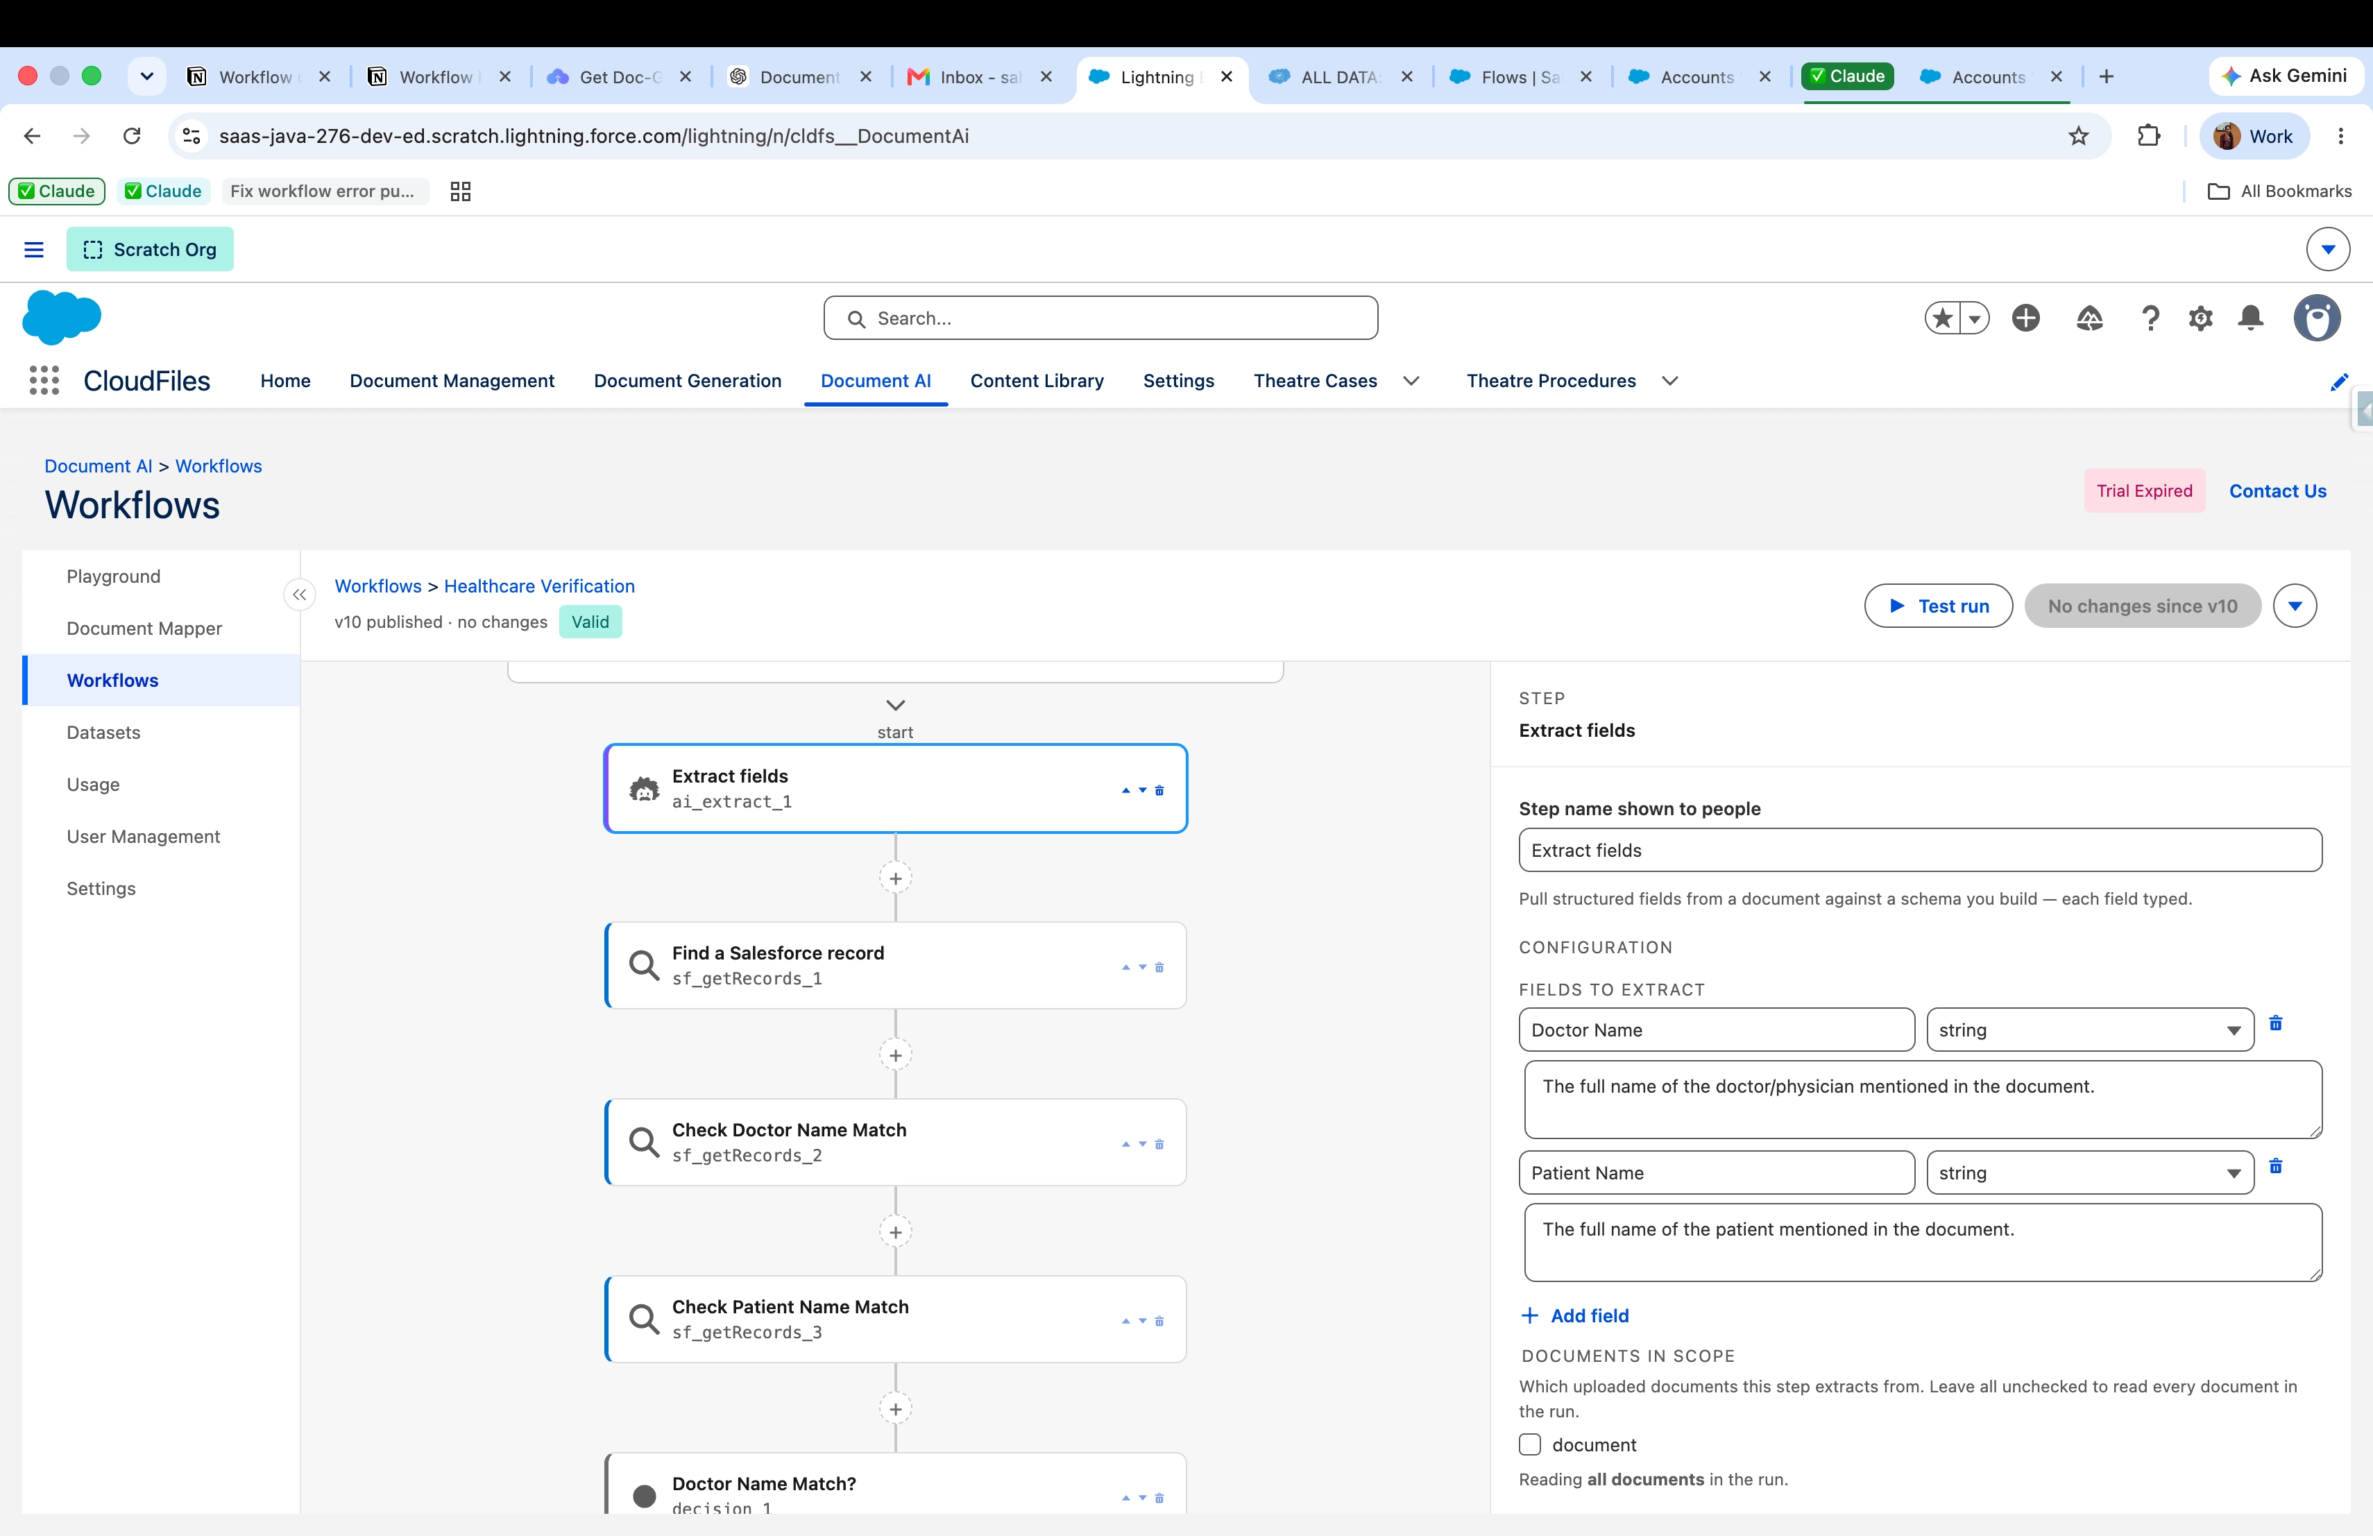Open the Content Library tab
Viewport: 2373px width, 1536px height.
(1037, 381)
